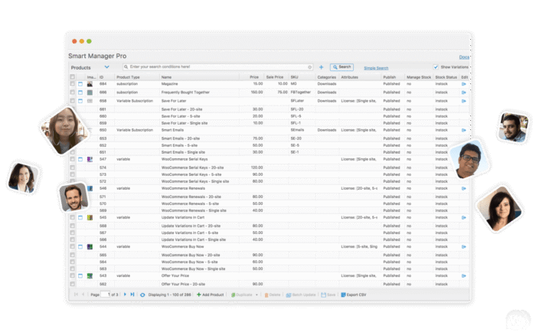Jump to the last page arrow
The width and height of the screenshot is (536, 335).
(132, 294)
